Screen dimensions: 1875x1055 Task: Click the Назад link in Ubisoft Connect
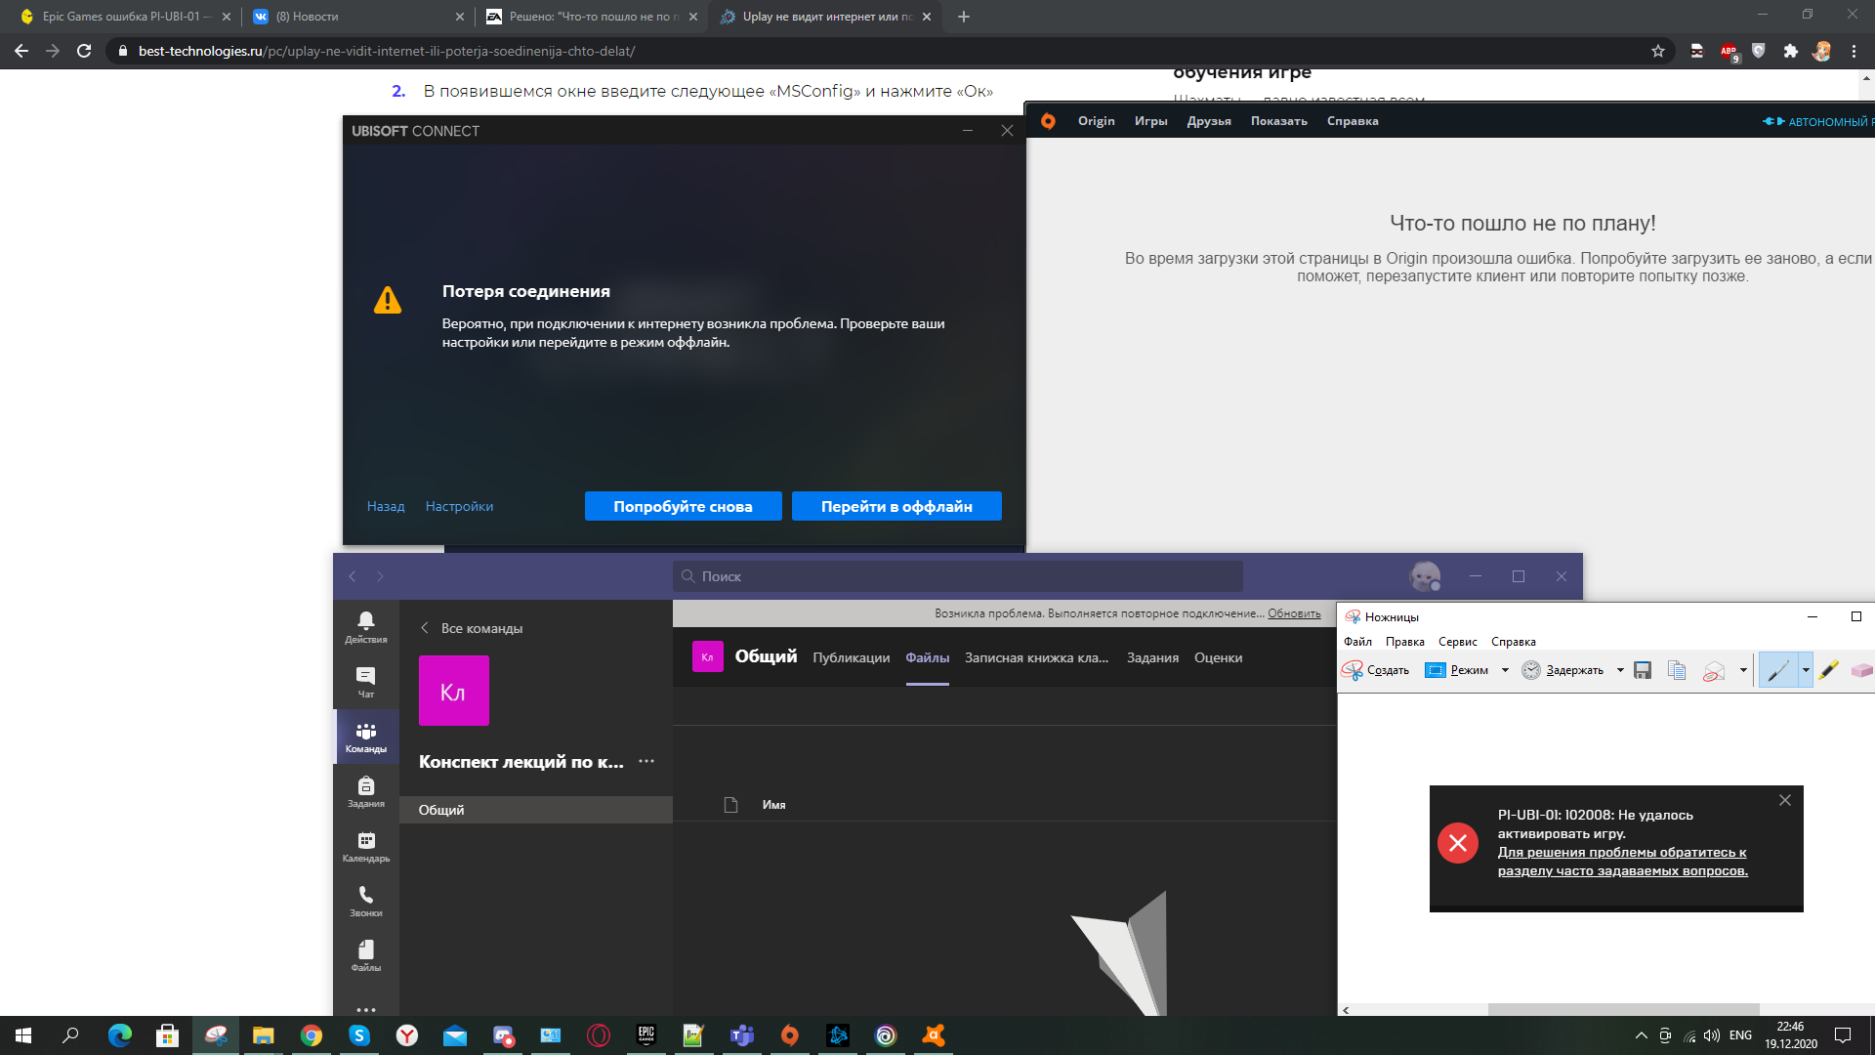point(386,506)
